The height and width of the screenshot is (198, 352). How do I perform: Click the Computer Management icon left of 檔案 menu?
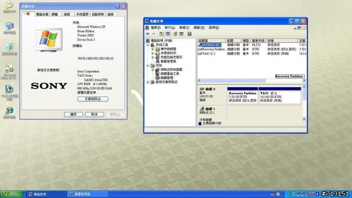coord(147,27)
